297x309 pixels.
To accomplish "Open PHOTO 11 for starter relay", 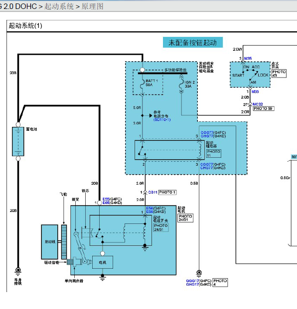I will (x=213, y=153).
